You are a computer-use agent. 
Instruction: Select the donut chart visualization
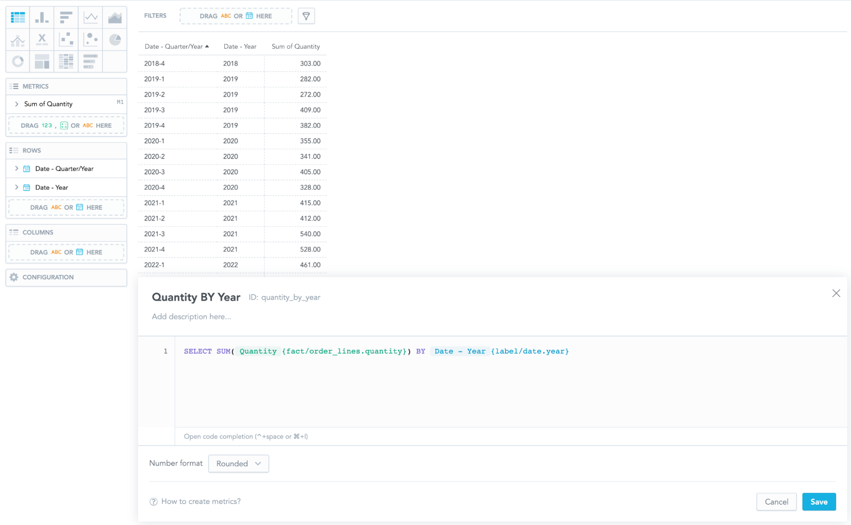17,62
